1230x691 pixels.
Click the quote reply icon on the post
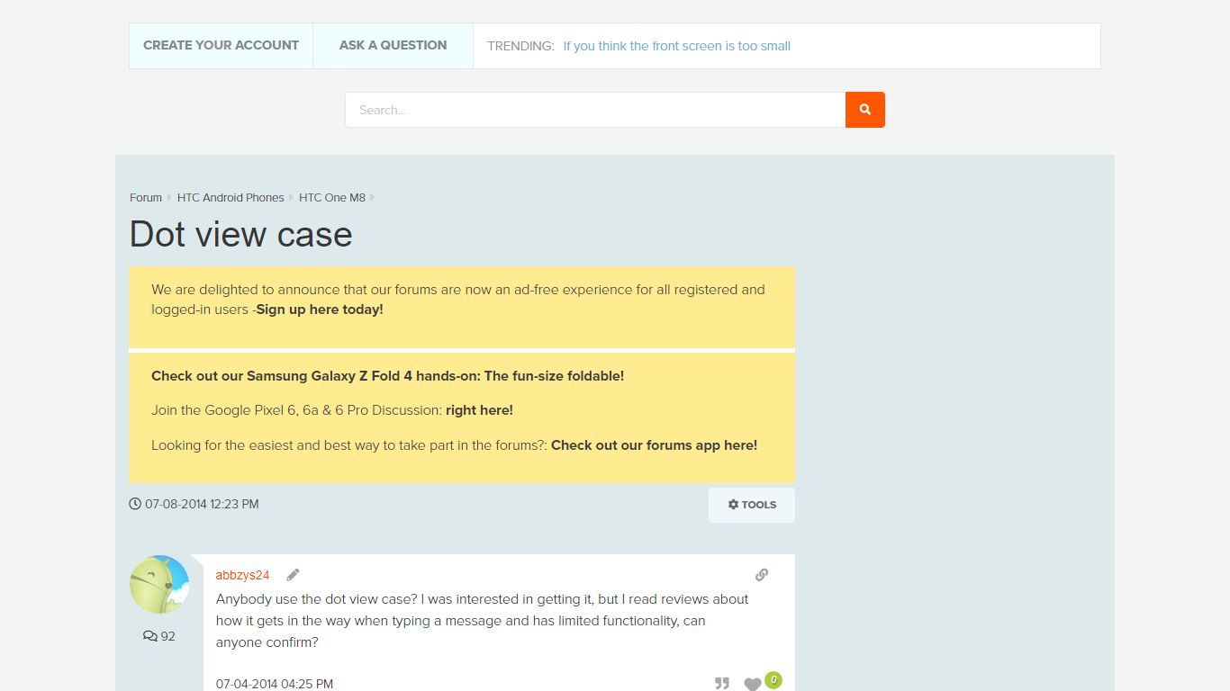tap(722, 684)
